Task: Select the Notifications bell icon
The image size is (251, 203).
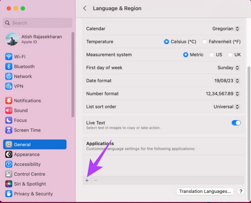Action: (x=9, y=100)
